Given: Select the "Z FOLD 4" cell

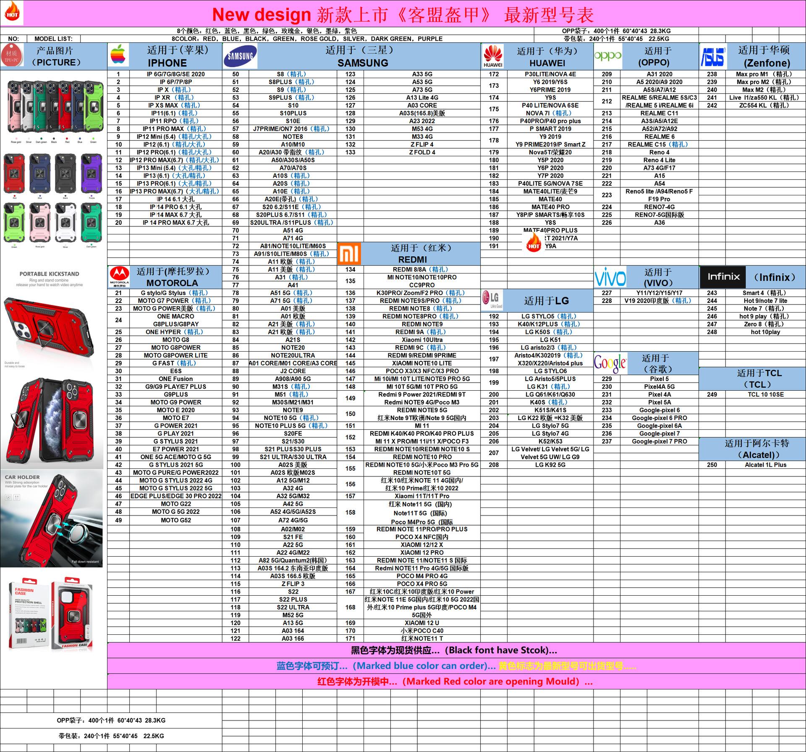Looking at the screenshot, I should pyautogui.click(x=422, y=153).
